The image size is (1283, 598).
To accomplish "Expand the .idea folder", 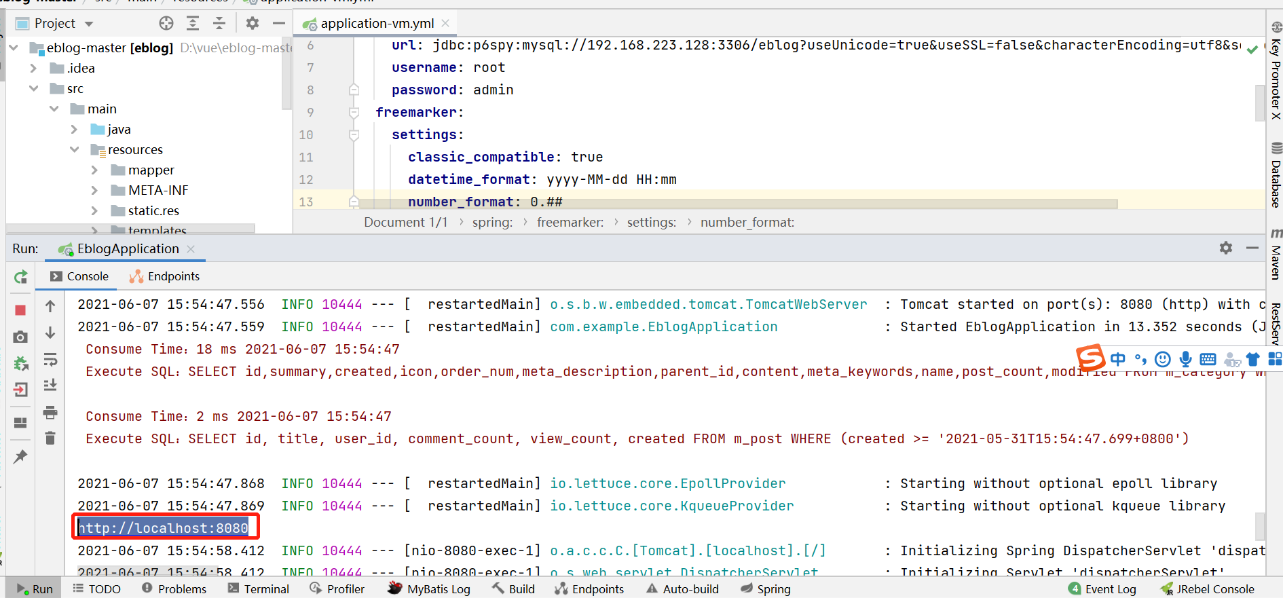I will click(33, 68).
